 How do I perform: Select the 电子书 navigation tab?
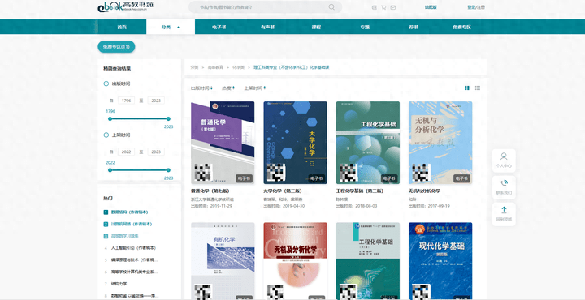tap(219, 28)
